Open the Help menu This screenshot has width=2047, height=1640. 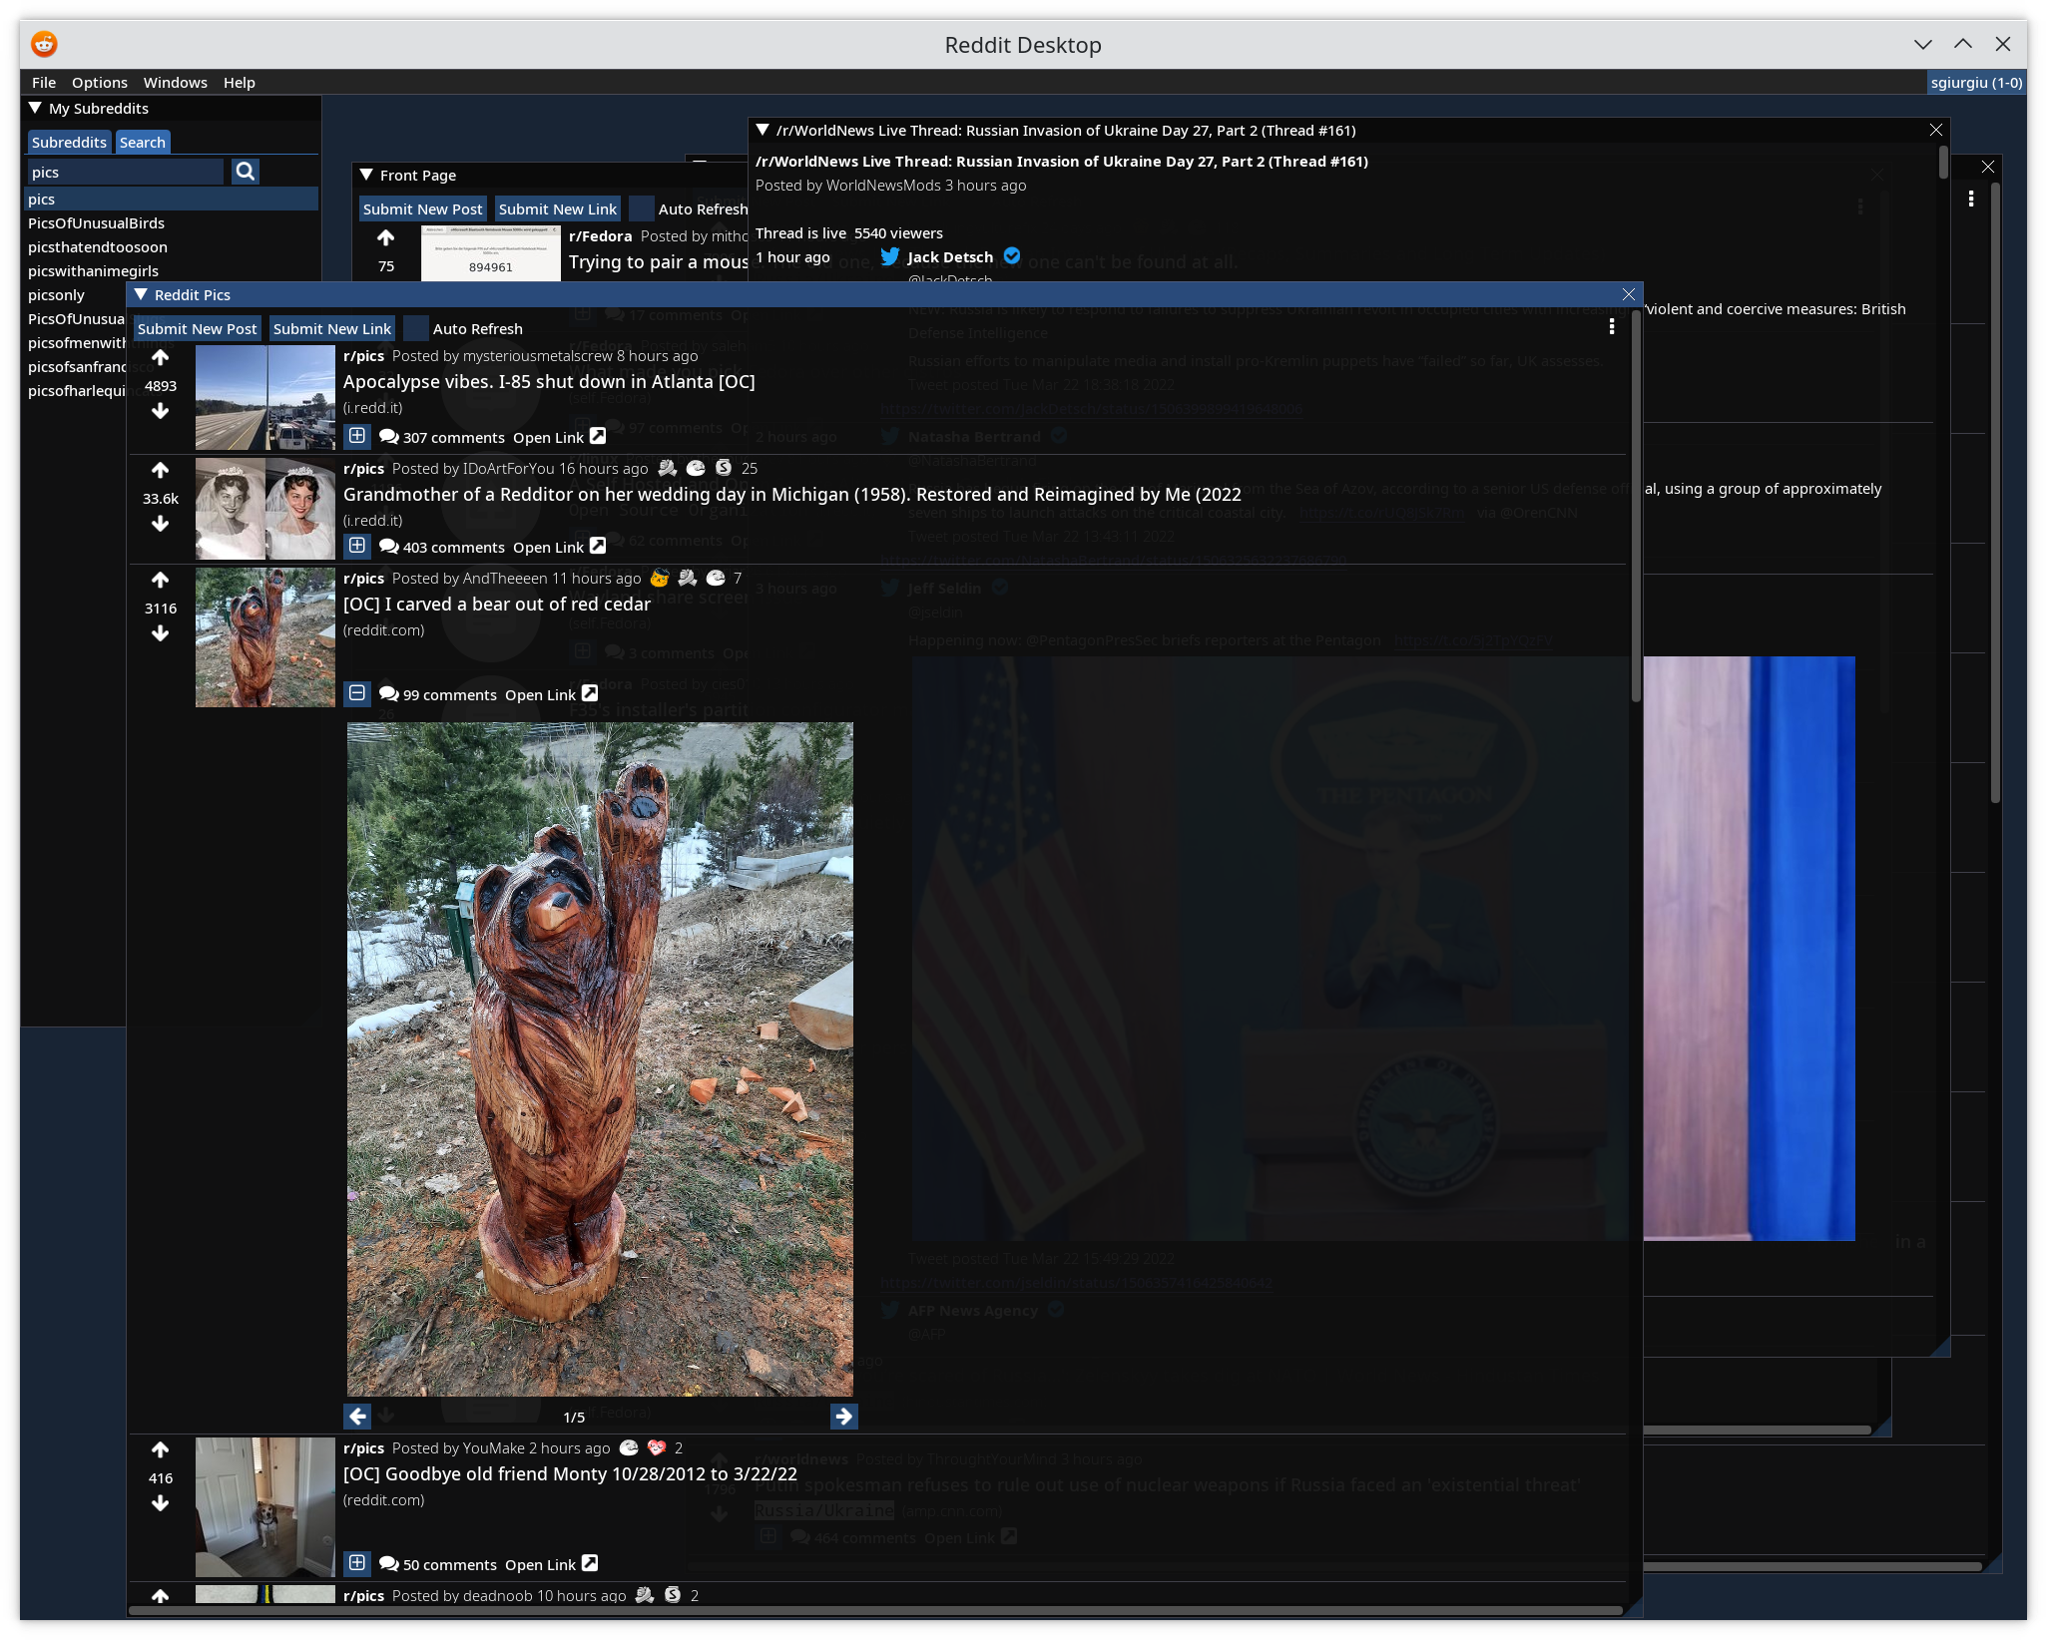tap(240, 82)
